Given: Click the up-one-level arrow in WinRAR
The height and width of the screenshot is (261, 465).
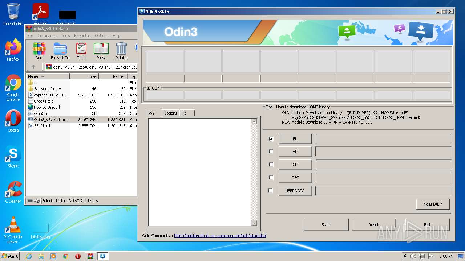Looking at the screenshot, I should click(x=33, y=67).
